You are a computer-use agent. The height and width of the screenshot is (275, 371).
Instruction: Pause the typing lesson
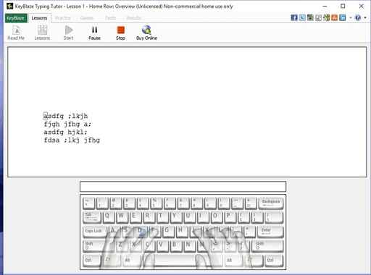94,33
